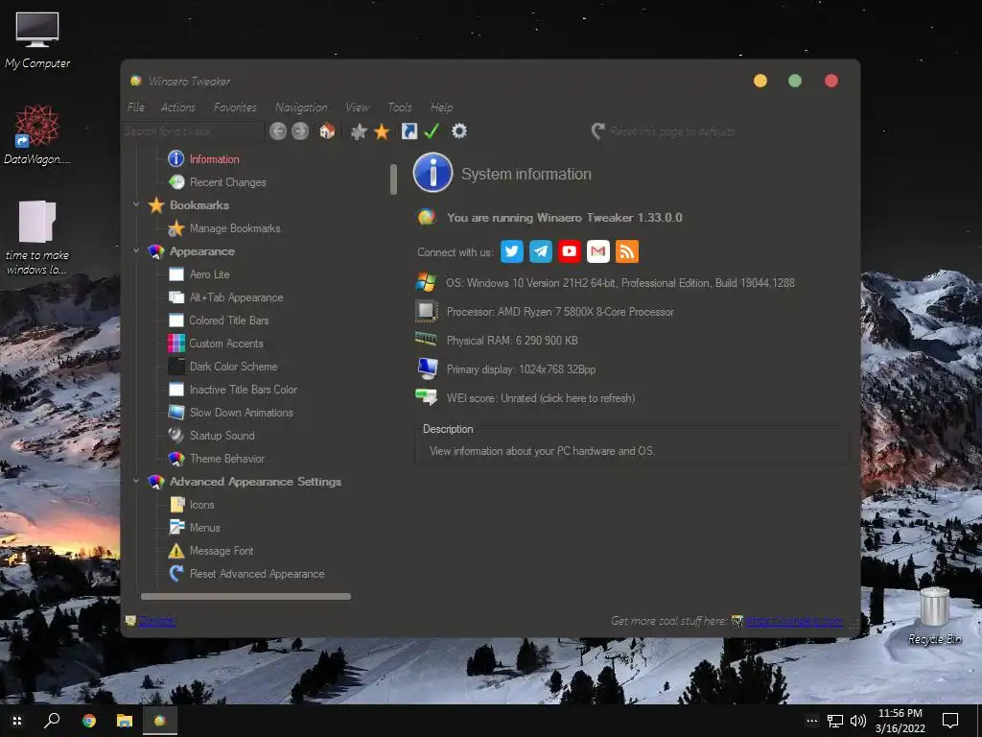Click the WEI score icon

(427, 397)
